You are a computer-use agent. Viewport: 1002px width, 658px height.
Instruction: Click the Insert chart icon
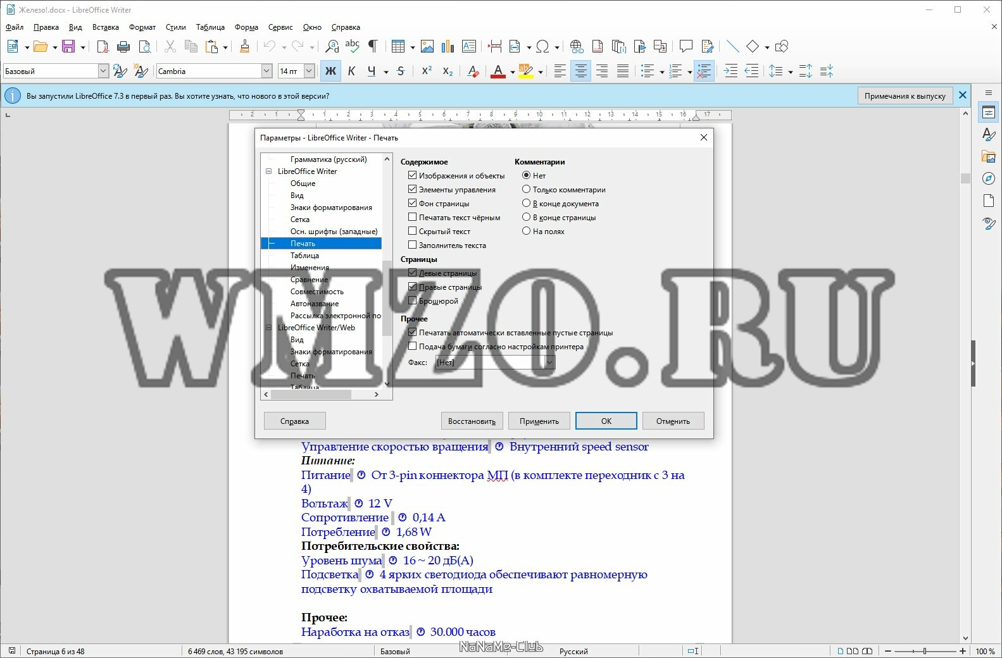click(448, 46)
